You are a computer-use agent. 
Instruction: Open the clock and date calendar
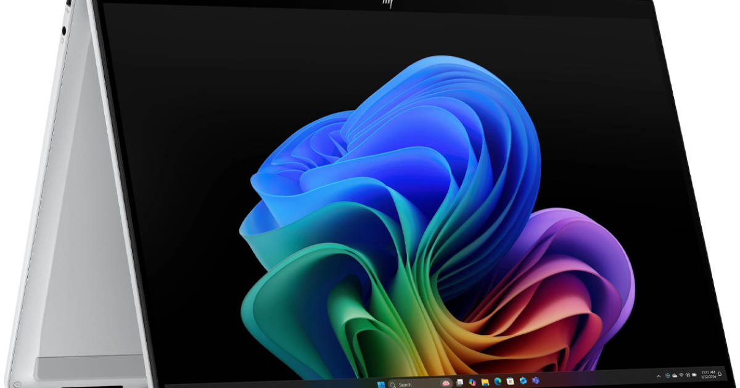[709, 374]
